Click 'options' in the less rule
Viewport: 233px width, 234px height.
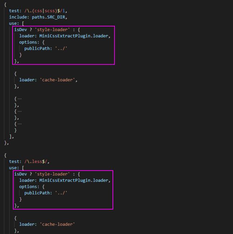tap(28, 187)
